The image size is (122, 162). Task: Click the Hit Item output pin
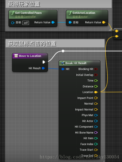[x=96, y=138]
